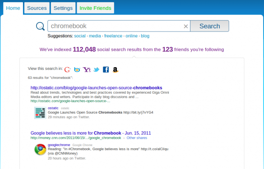Image resolution: width=264 pixels, height=169 pixels.
Task: Open the t.co/alCilqu link in tweet
Action: coord(154,149)
